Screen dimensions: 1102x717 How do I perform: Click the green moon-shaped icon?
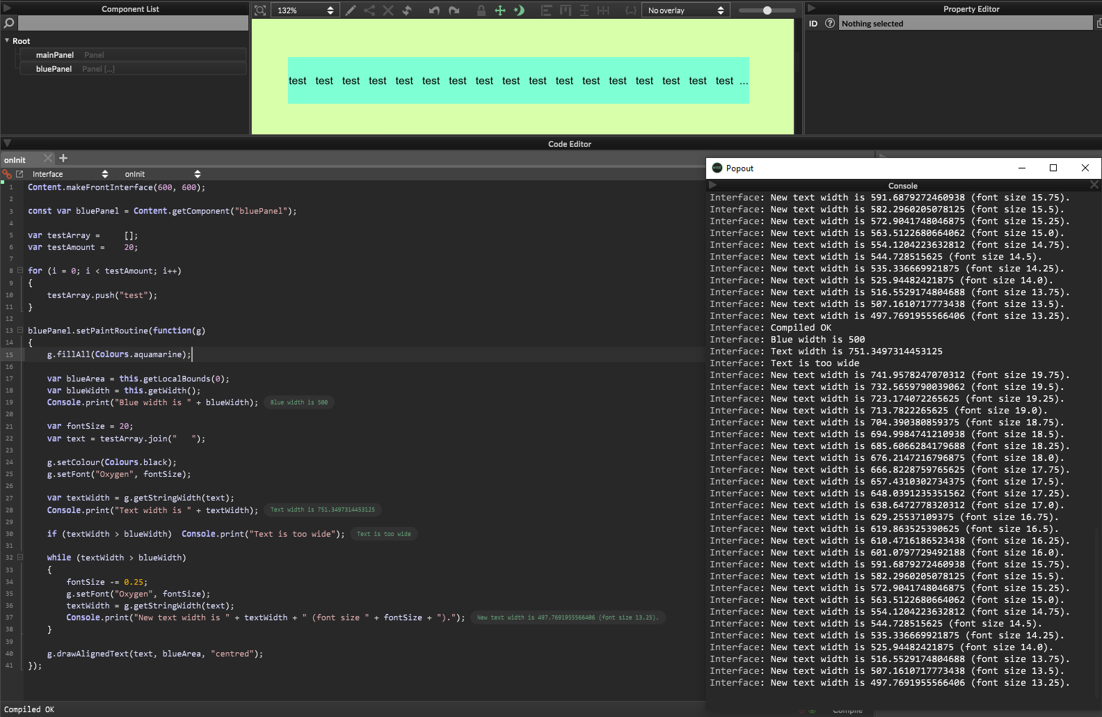pyautogui.click(x=519, y=10)
